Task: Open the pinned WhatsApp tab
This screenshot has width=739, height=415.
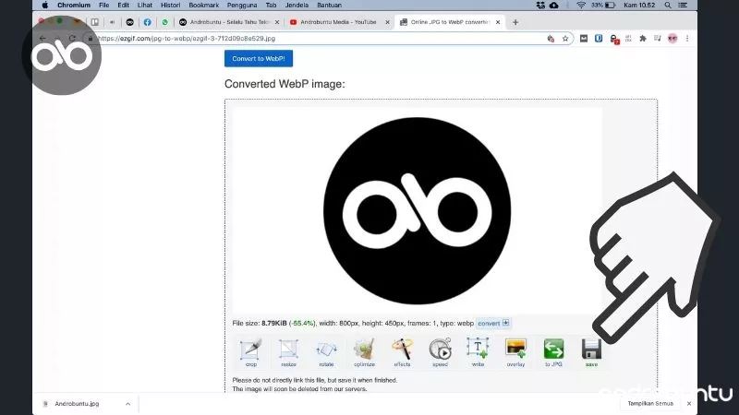Action: [165, 22]
